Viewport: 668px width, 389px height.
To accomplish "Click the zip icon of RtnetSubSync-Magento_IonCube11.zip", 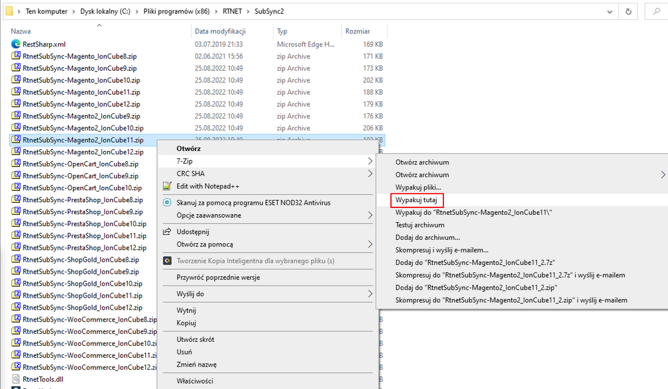I will click(16, 91).
